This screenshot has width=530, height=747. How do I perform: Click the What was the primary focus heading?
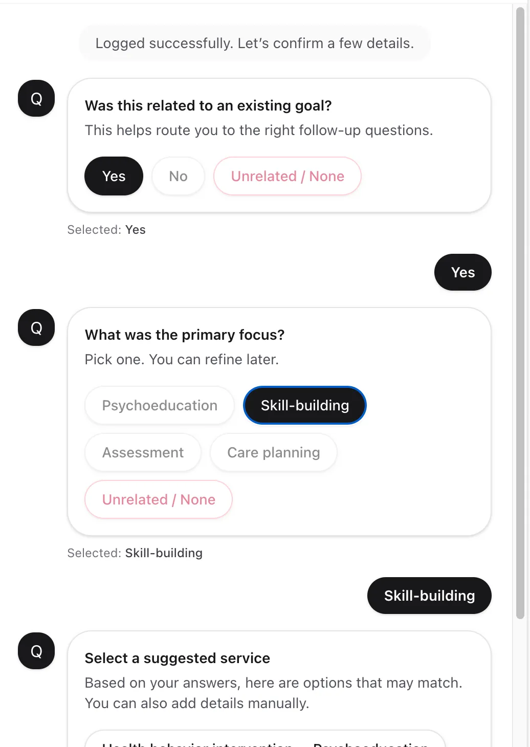(x=185, y=335)
